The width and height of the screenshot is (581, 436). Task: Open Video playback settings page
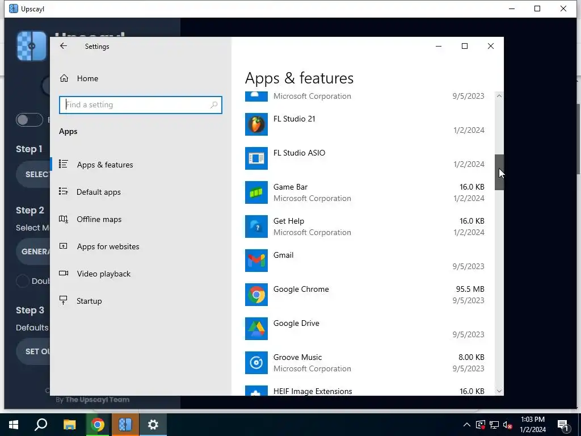[x=104, y=274]
